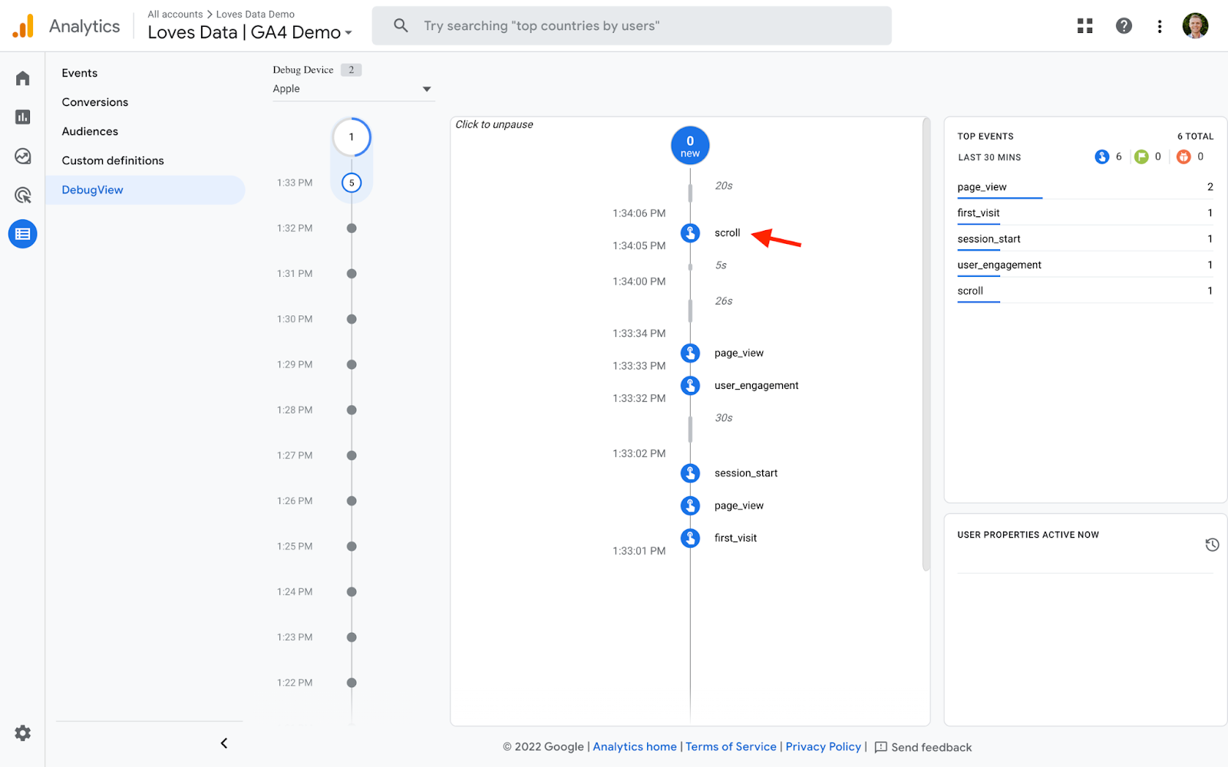Screen dimensions: 1228x767
Task: Open the Home icon in the left sidebar
Action: (22, 77)
